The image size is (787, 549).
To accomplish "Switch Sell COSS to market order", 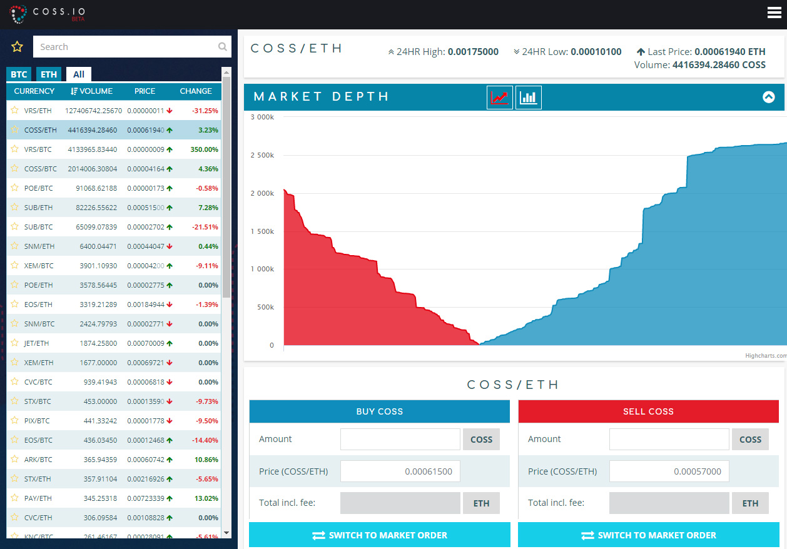I will tap(649, 535).
